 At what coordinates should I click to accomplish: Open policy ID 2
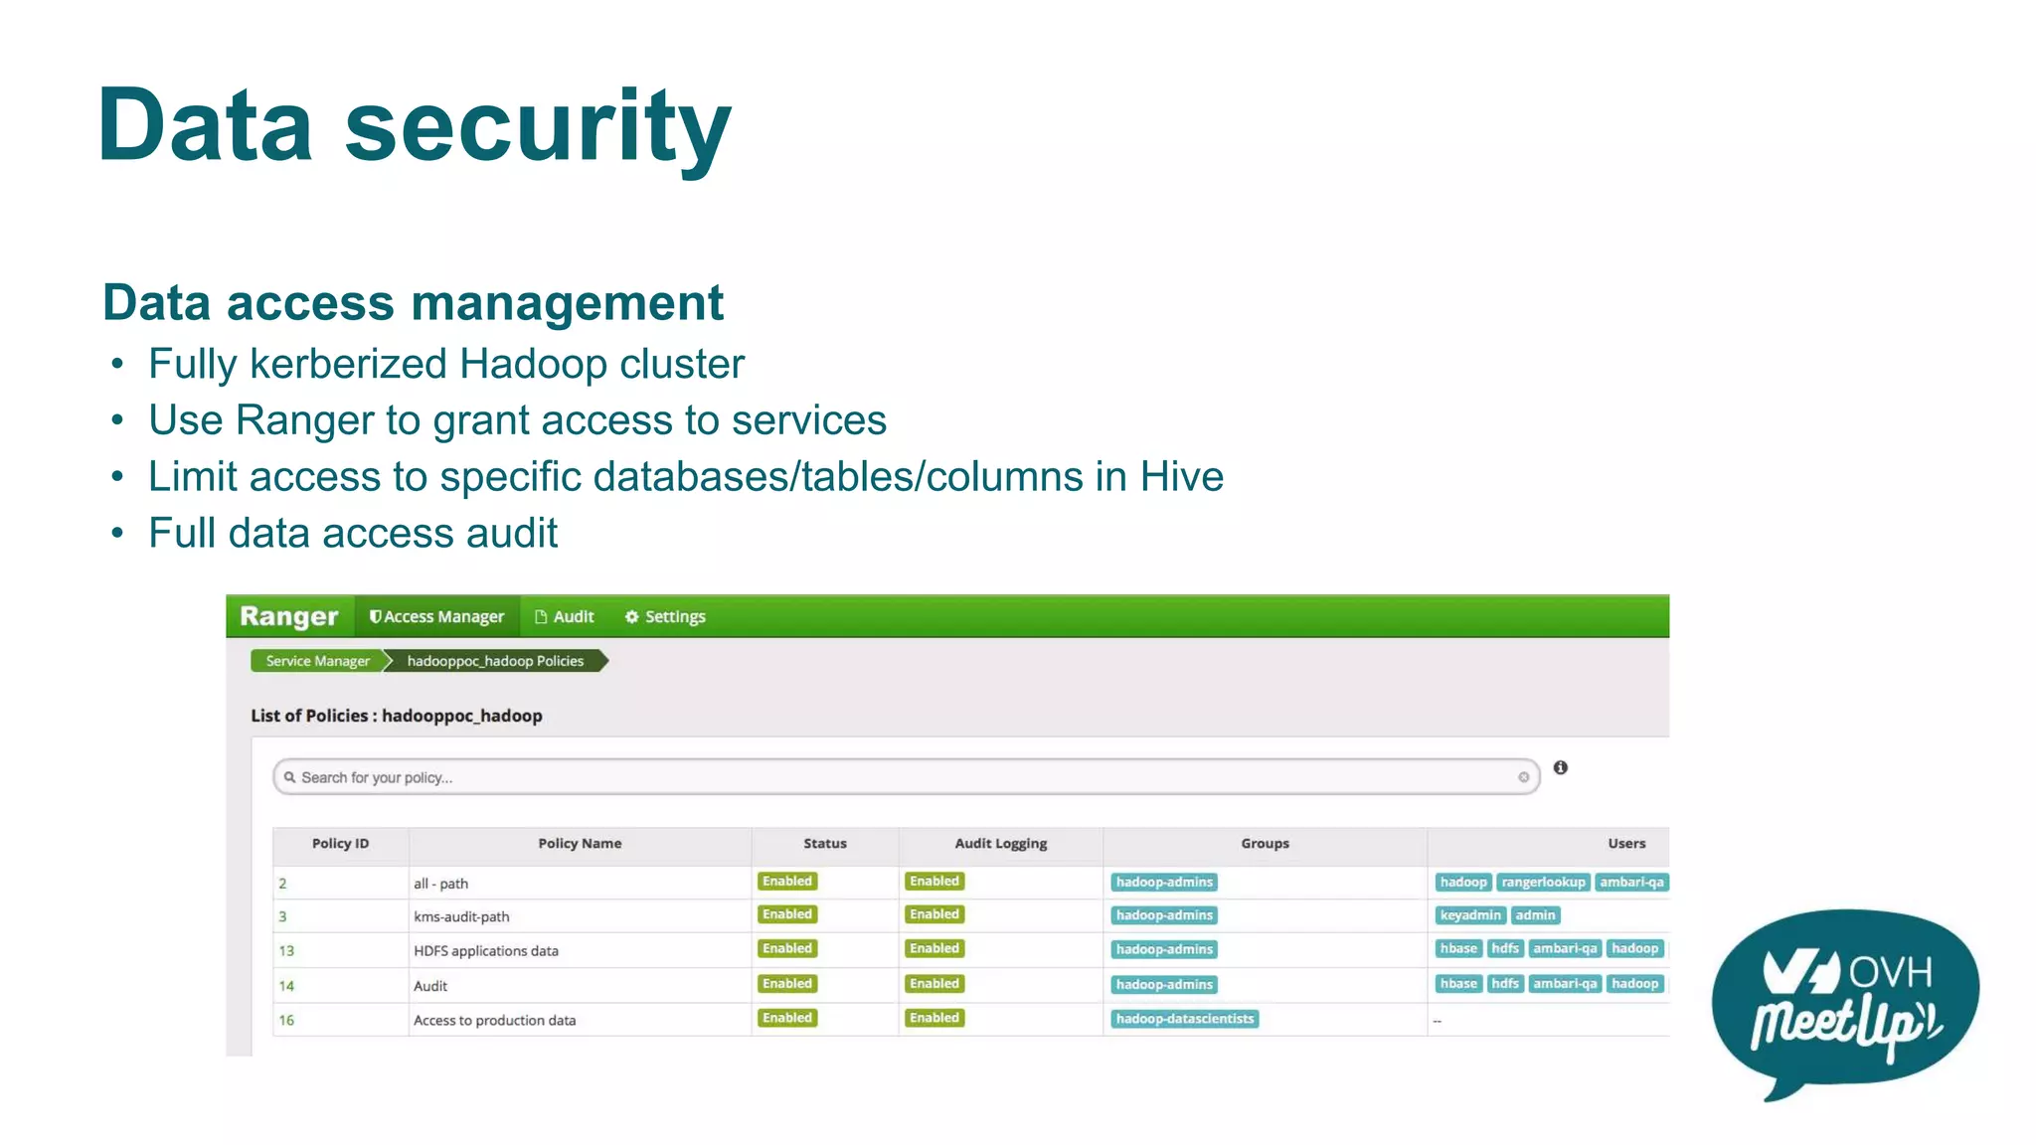(x=282, y=884)
